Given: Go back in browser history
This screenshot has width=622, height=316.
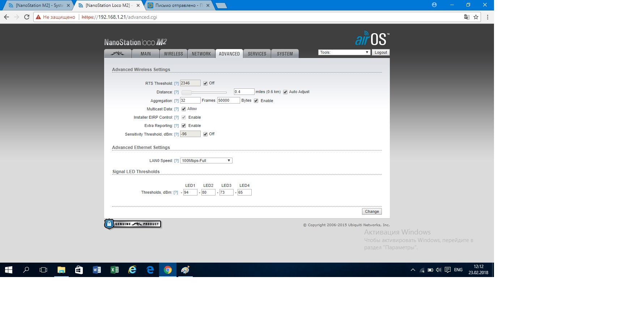Looking at the screenshot, I should 7,17.
